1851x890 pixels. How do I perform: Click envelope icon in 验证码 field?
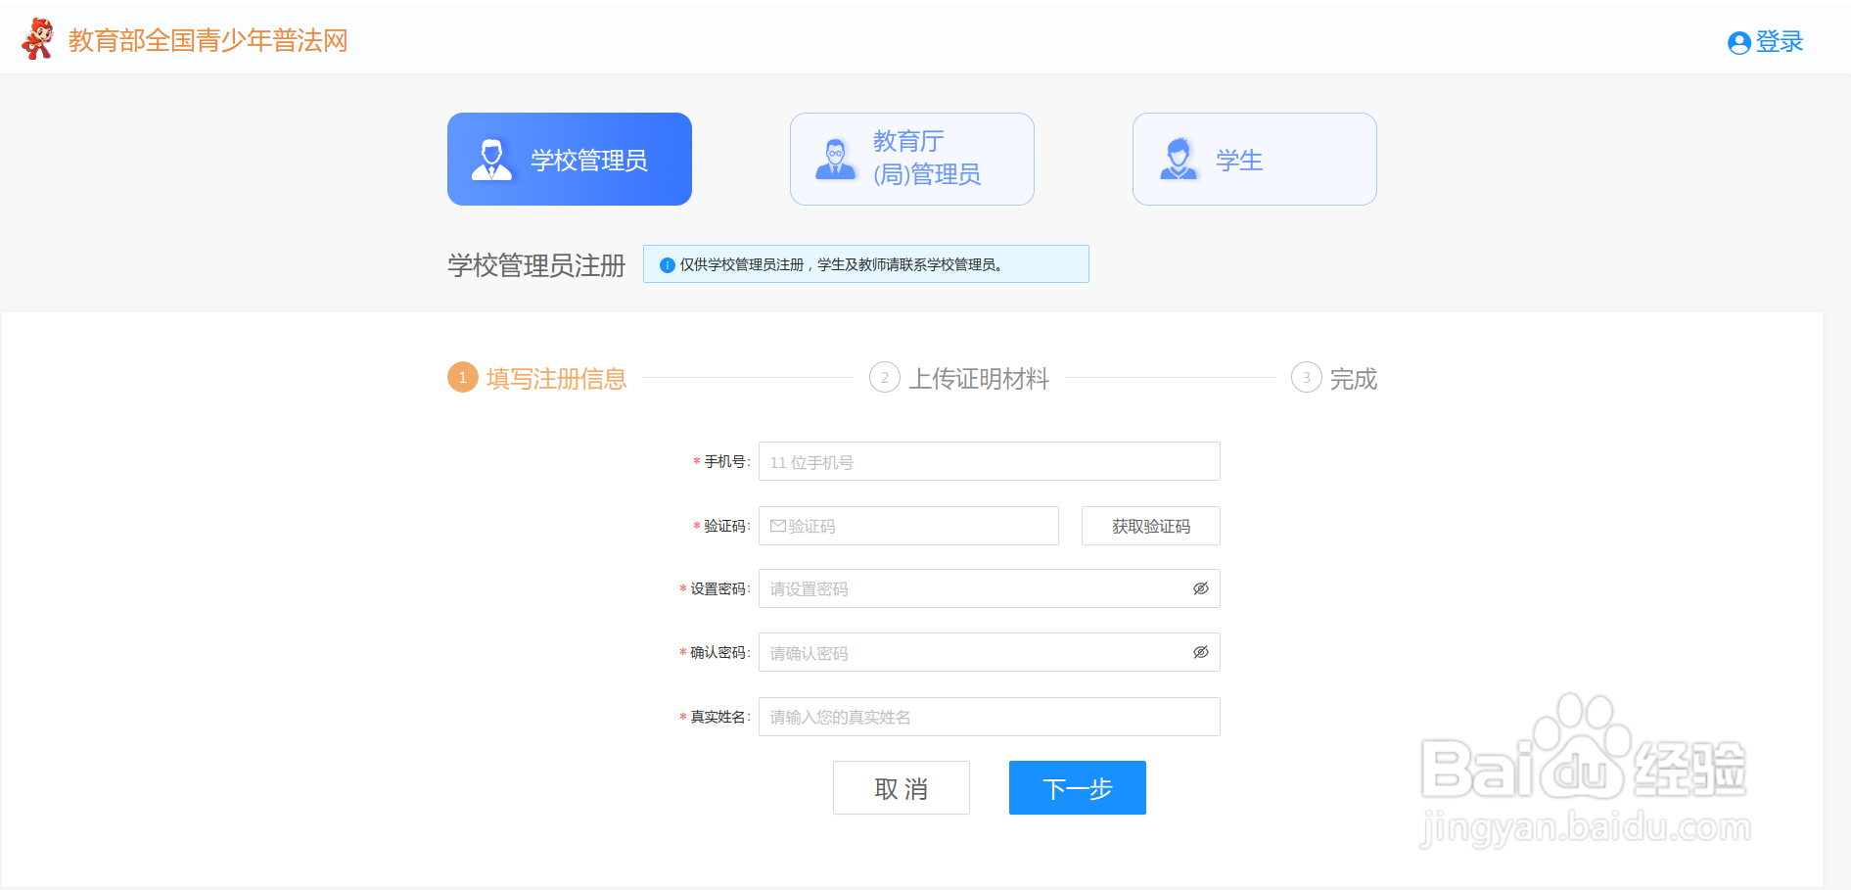click(x=778, y=526)
